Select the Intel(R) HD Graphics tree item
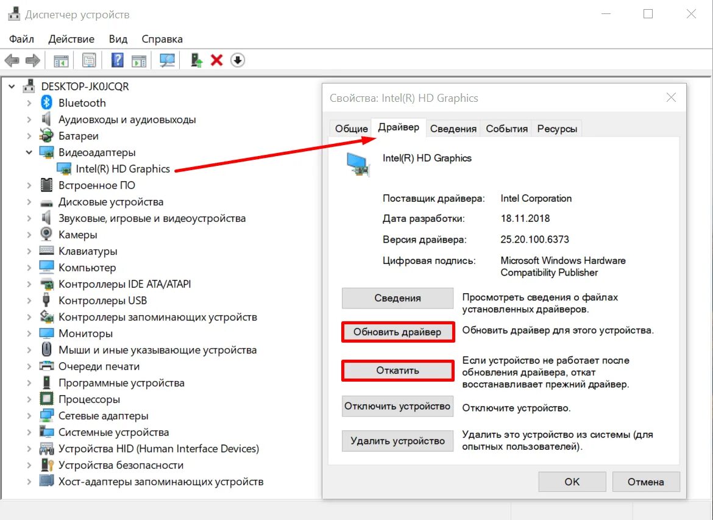713x520 pixels. point(122,169)
